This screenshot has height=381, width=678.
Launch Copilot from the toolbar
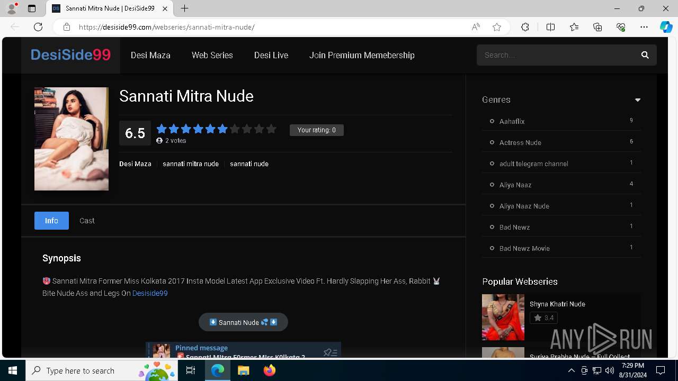coord(666,27)
